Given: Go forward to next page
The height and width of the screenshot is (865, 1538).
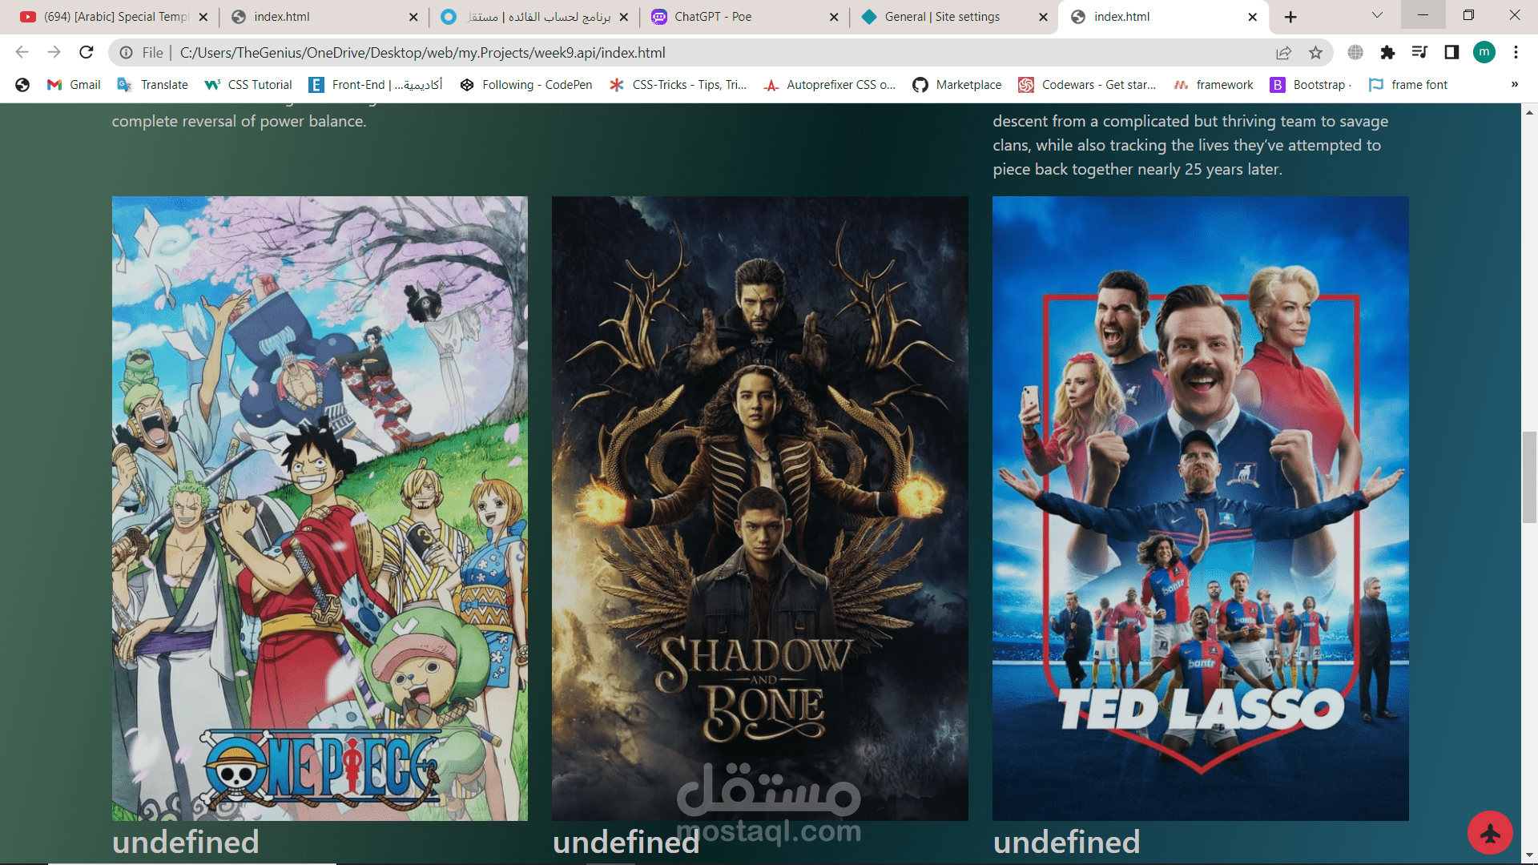Looking at the screenshot, I should [54, 52].
